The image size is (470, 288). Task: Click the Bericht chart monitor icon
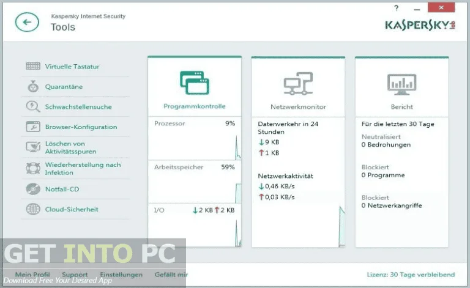point(401,84)
